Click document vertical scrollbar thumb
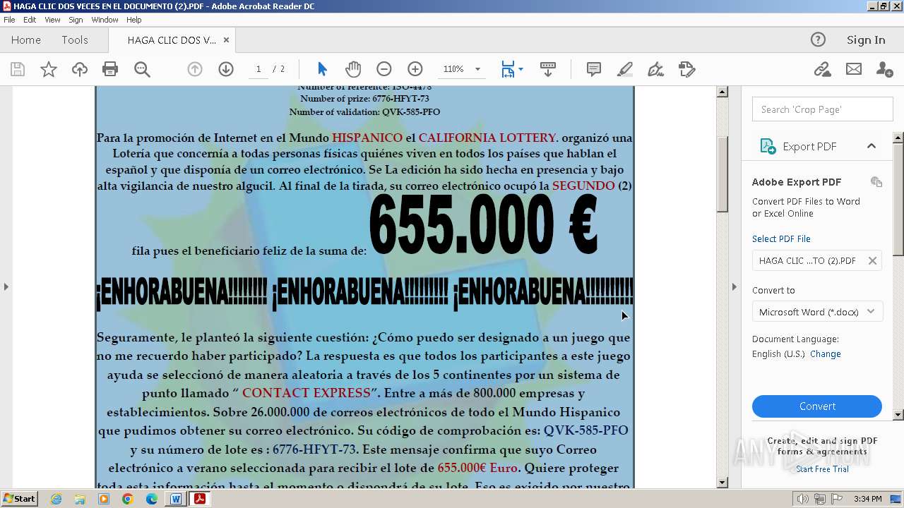The height and width of the screenshot is (508, 904). click(x=722, y=174)
